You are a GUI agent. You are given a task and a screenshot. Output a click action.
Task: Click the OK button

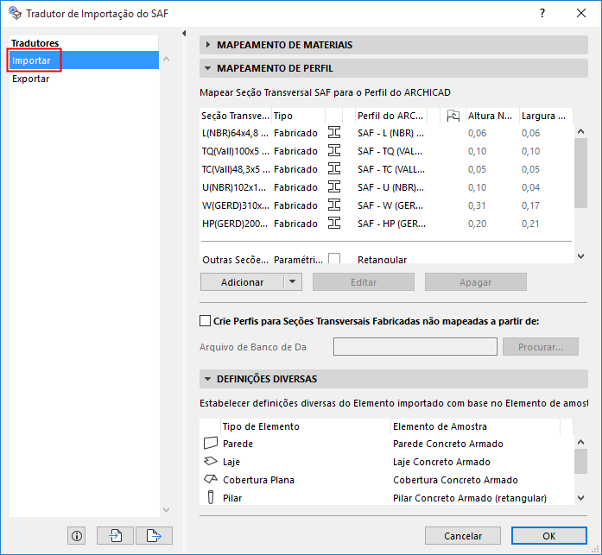[x=549, y=535]
